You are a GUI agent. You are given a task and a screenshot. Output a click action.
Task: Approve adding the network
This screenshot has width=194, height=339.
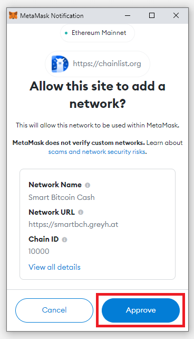(141, 310)
